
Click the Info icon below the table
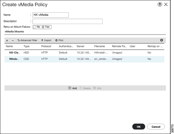(97, 88)
